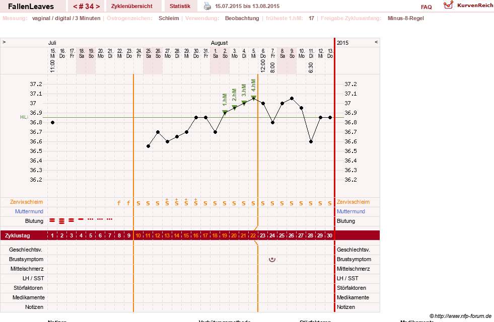Image resolution: width=494 pixels, height=322 pixels.
Task: Go to next cycle with the > arrow
Action: tap(98, 7)
